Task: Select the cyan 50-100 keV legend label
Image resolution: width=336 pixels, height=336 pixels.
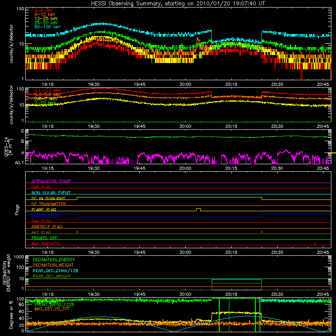Action: (47, 27)
